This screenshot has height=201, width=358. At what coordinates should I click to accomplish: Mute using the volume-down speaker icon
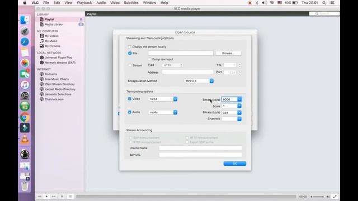(311, 197)
